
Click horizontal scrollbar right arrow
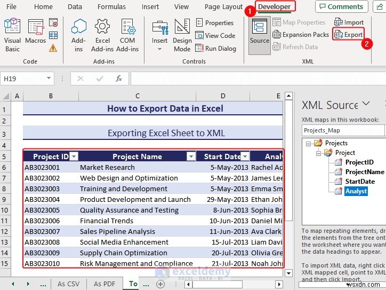click(x=279, y=284)
